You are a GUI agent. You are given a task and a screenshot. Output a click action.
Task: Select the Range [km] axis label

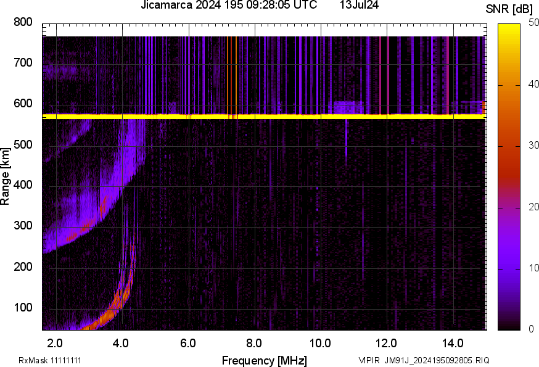[6, 177]
